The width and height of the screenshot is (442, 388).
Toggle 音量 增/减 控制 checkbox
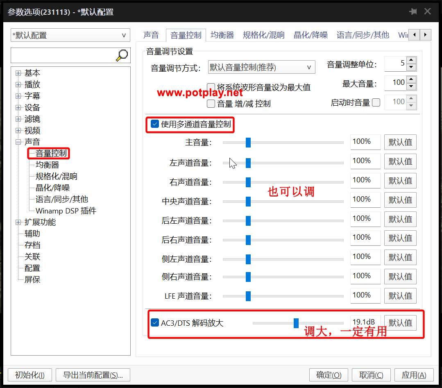211,104
